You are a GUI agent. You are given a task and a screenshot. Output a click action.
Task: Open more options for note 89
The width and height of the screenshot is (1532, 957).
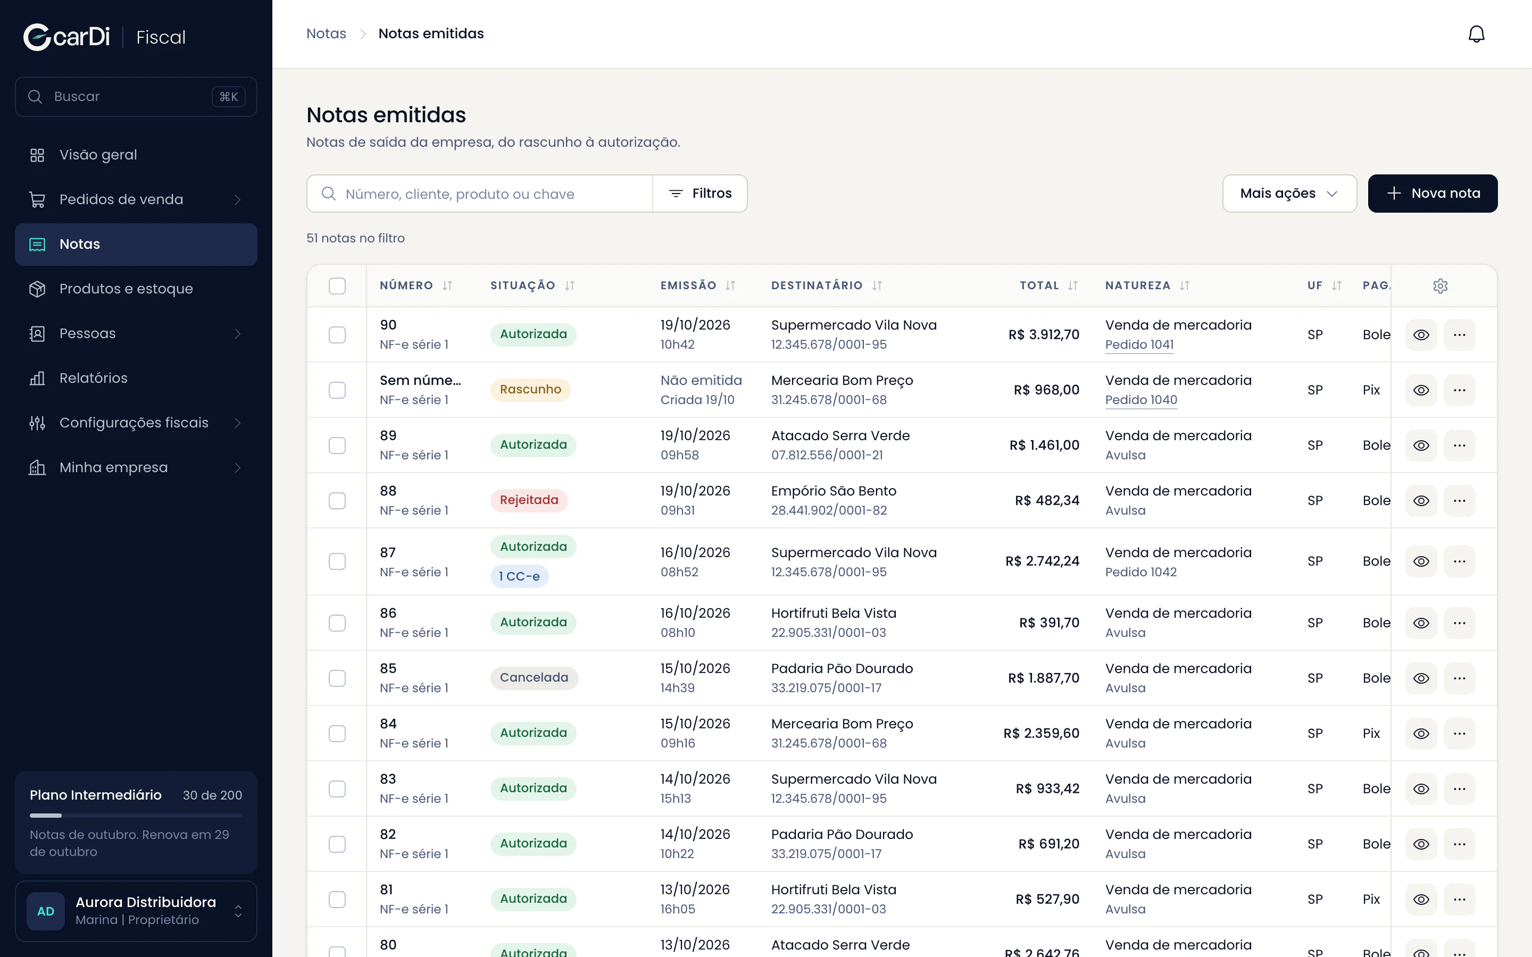point(1459,446)
